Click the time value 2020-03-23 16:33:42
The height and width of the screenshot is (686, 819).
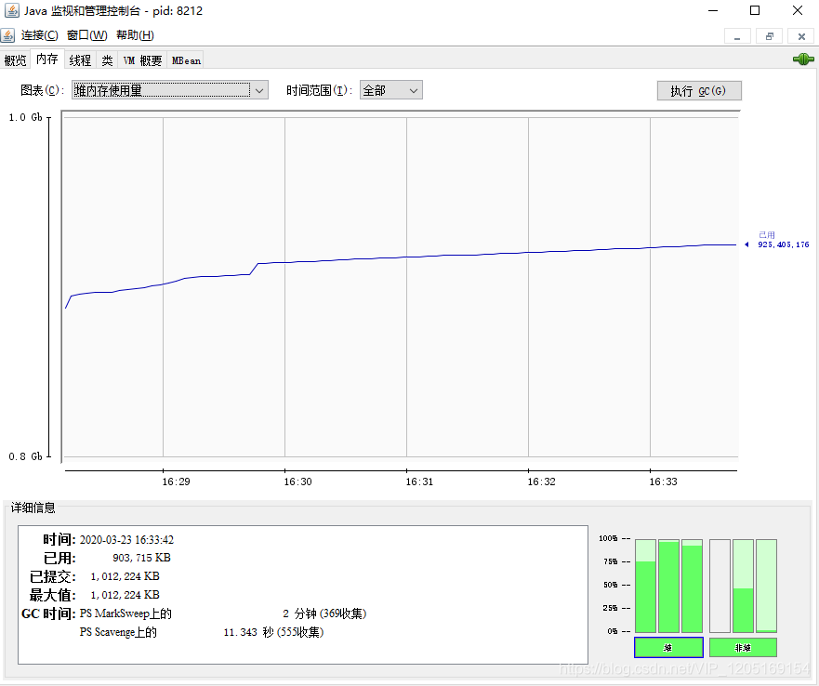click(126, 540)
